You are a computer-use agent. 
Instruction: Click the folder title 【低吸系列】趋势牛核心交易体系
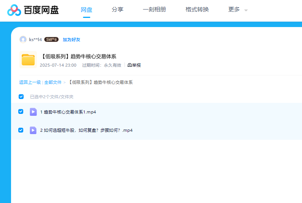[x=78, y=56]
